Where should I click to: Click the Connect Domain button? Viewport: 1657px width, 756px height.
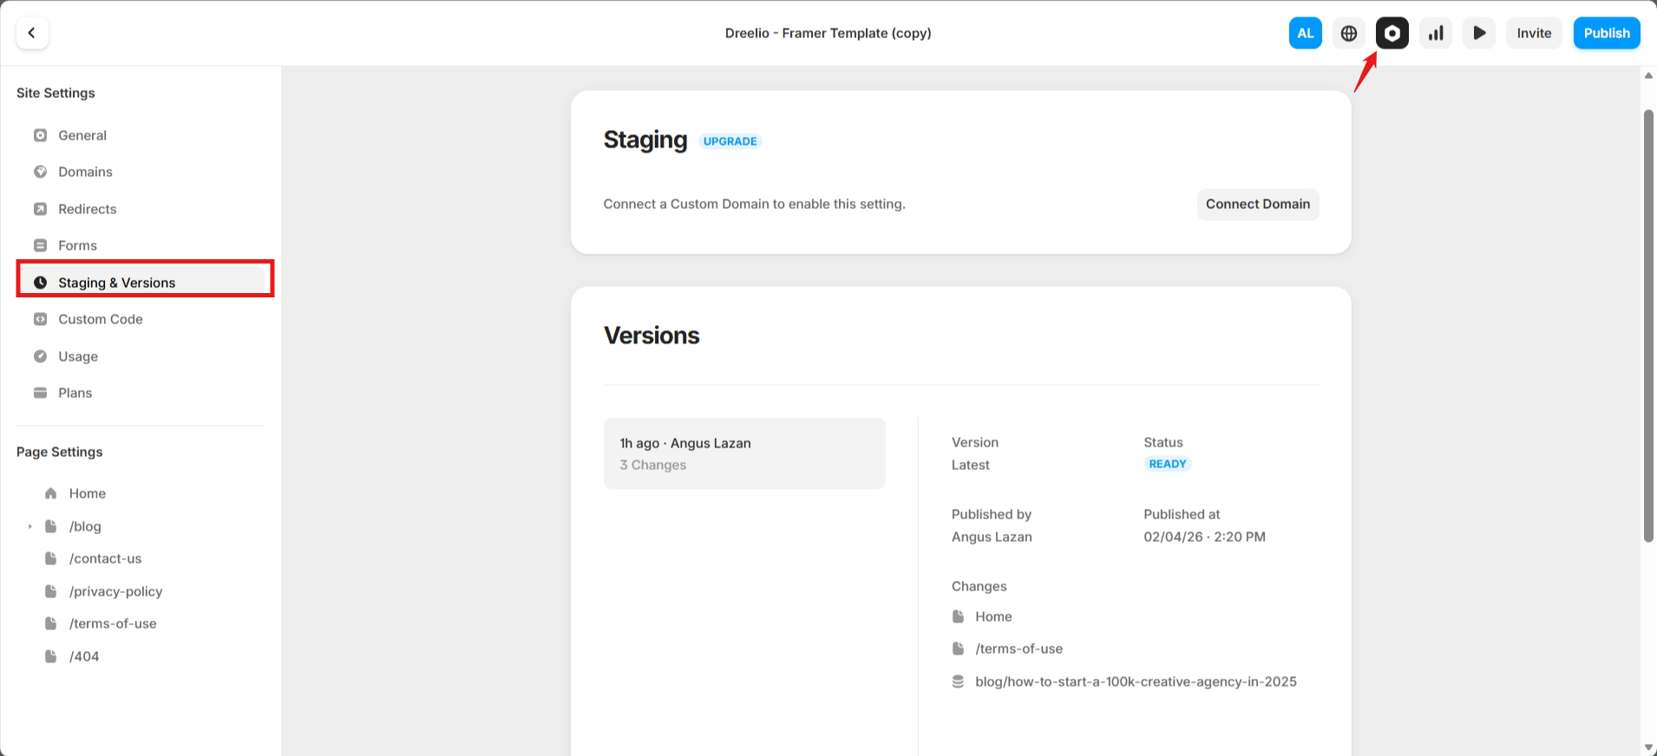pyautogui.click(x=1258, y=204)
